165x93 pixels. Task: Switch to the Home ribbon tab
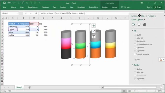coord(13,7)
